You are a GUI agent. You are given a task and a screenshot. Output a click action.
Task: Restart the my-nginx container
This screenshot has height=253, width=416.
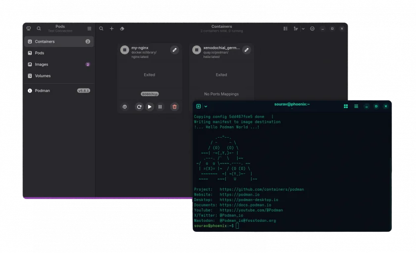(139, 107)
